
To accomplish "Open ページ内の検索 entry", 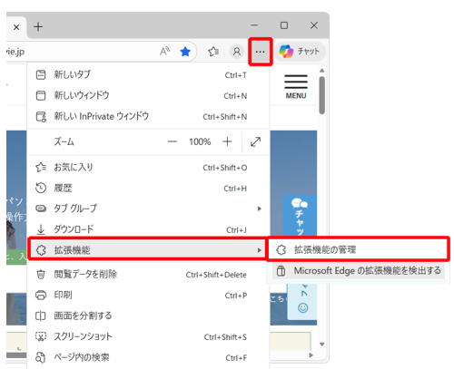I will coord(148,357).
